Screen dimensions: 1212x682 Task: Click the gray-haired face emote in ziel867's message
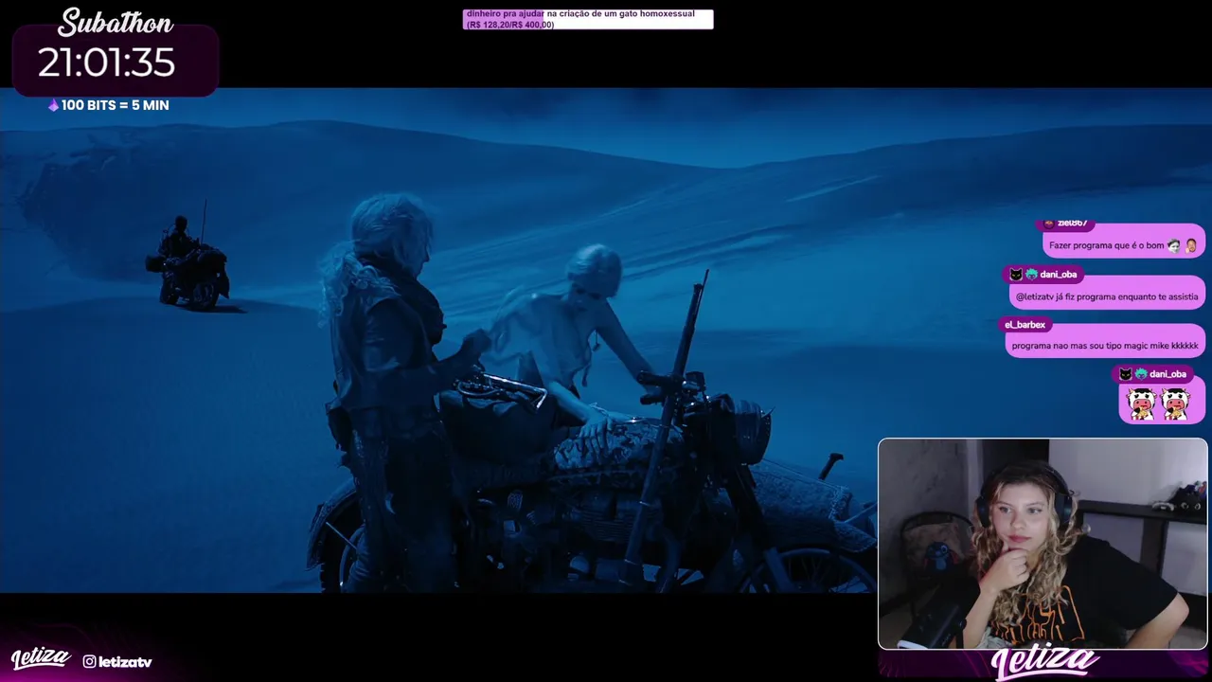[1174, 245]
